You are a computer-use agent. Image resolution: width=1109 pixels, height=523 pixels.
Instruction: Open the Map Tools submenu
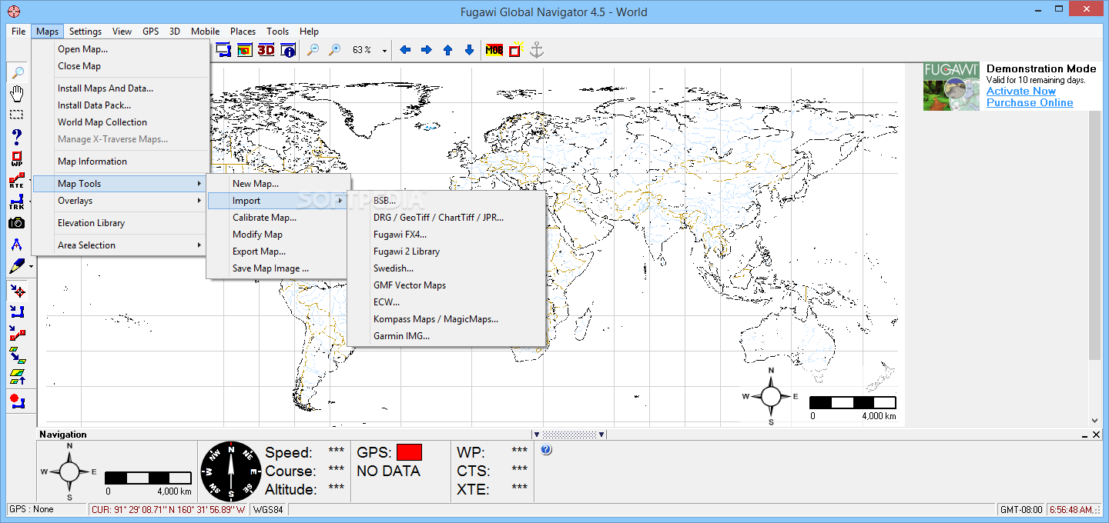pyautogui.click(x=120, y=184)
